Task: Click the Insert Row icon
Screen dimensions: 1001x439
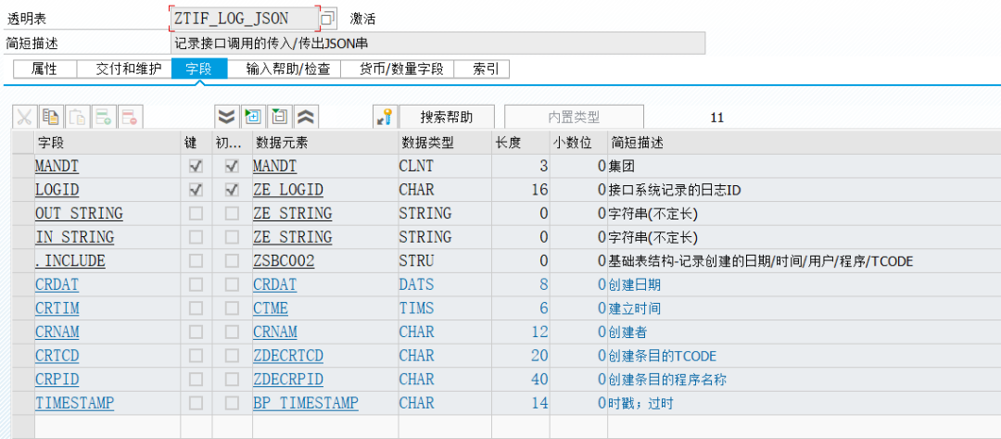Action: [104, 117]
